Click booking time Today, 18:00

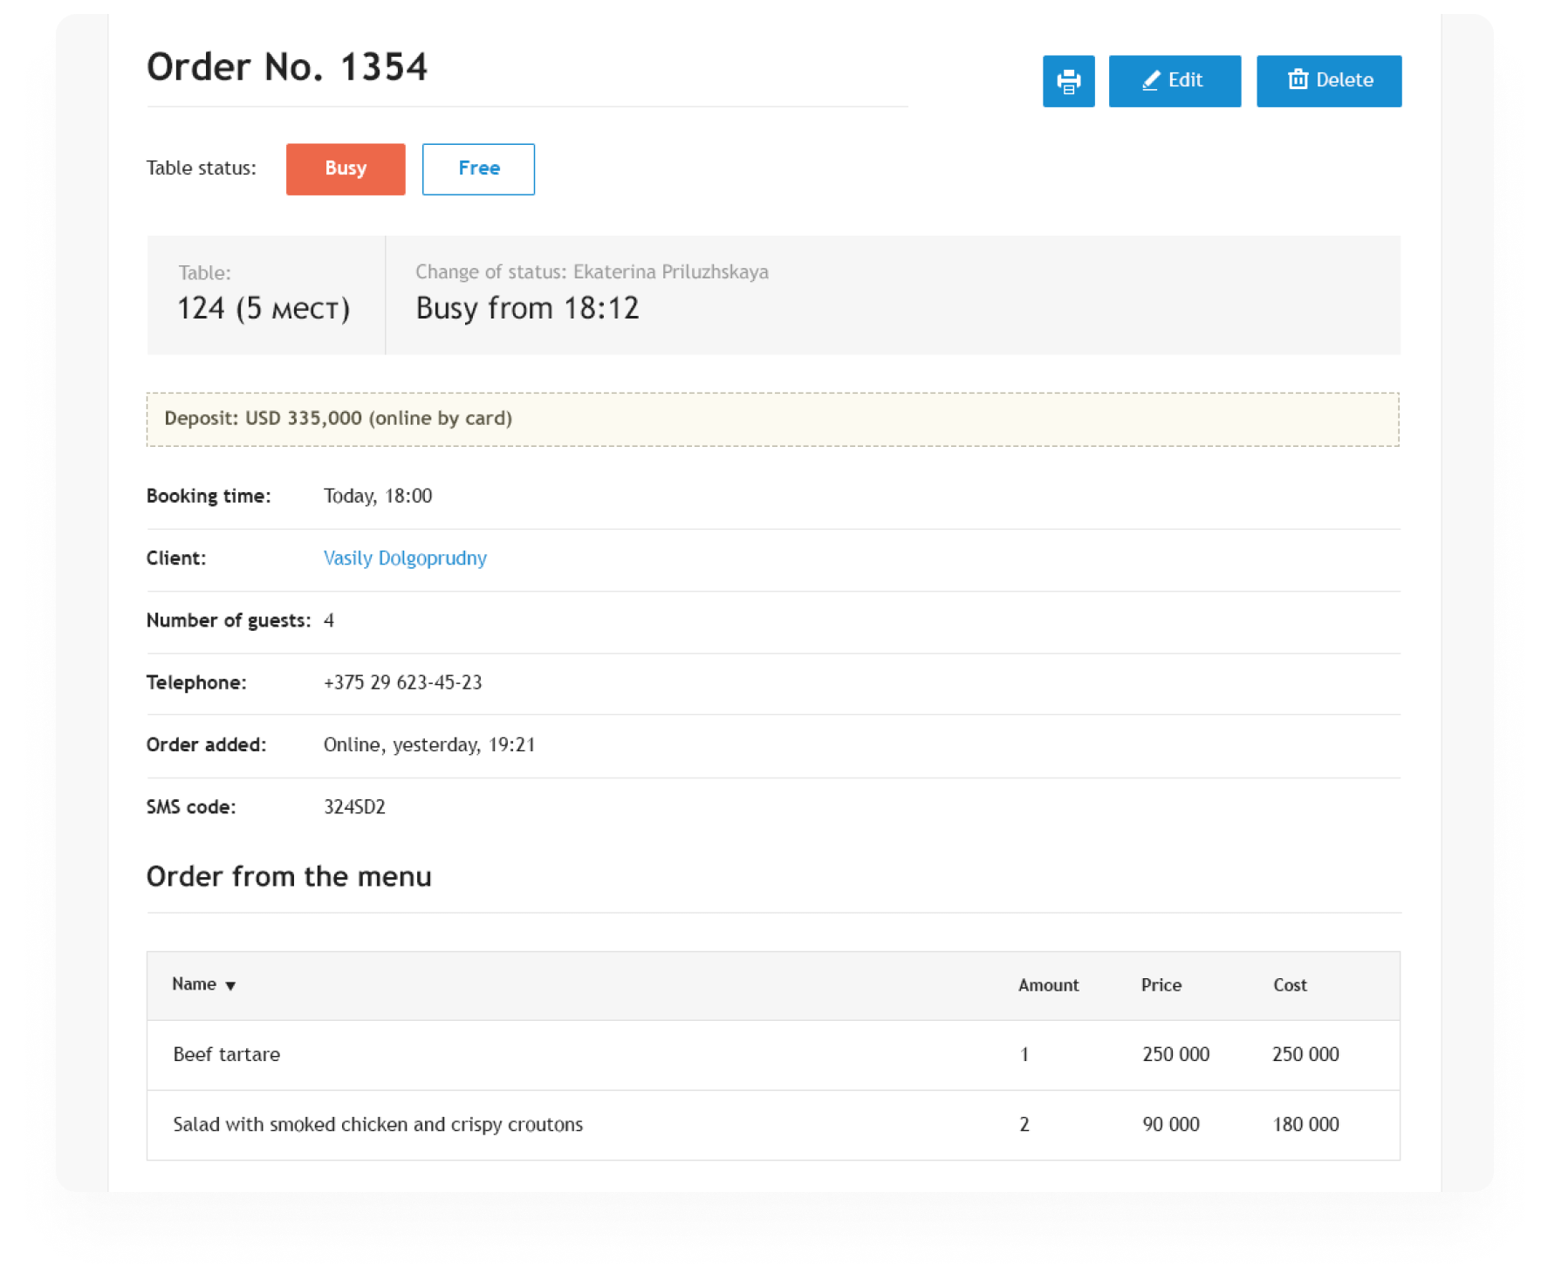[378, 497]
